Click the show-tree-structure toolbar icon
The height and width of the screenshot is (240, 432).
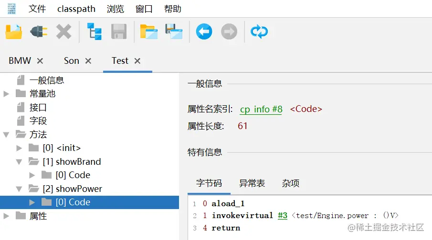(x=94, y=31)
